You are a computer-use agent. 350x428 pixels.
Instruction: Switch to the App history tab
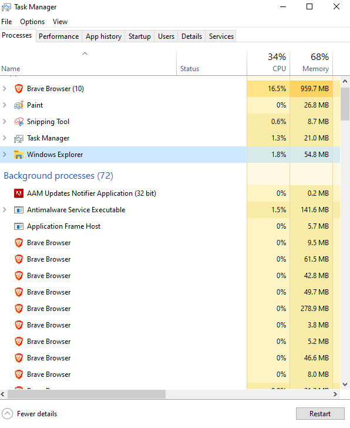(103, 36)
